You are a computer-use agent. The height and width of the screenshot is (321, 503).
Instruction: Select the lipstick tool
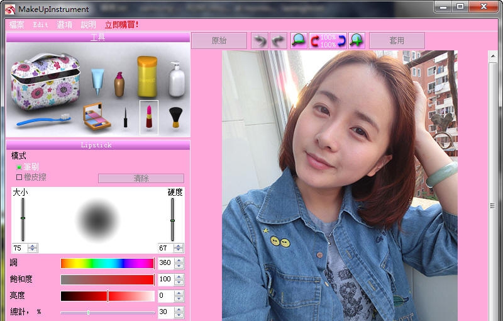tap(149, 116)
